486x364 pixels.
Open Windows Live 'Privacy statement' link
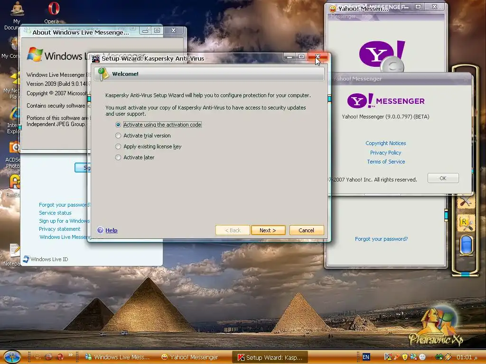59,229
